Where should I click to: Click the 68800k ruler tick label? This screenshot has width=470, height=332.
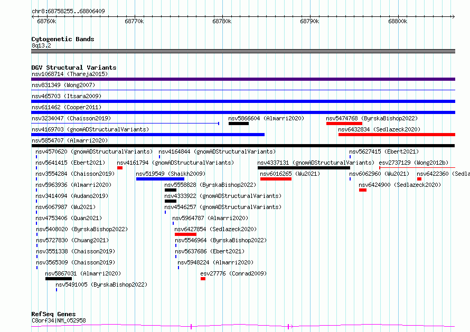[398, 21]
